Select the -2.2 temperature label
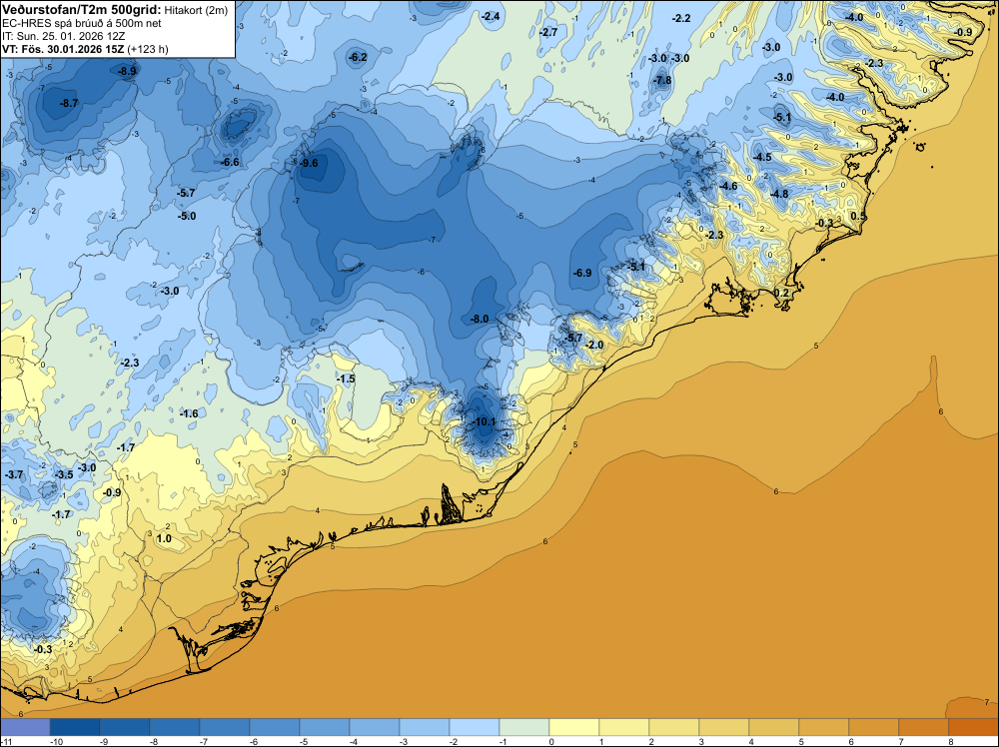 click(681, 18)
